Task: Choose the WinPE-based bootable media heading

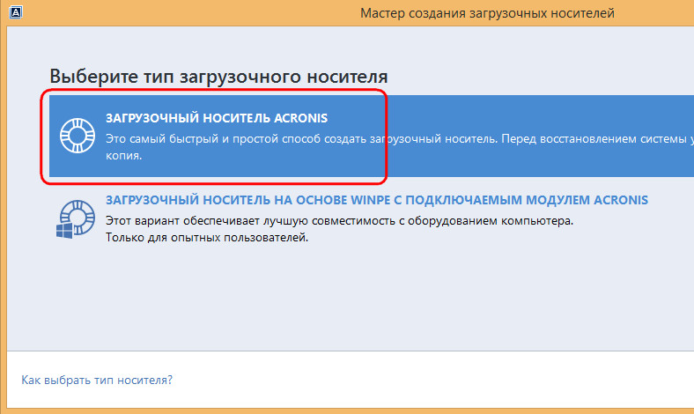Action: tap(377, 200)
